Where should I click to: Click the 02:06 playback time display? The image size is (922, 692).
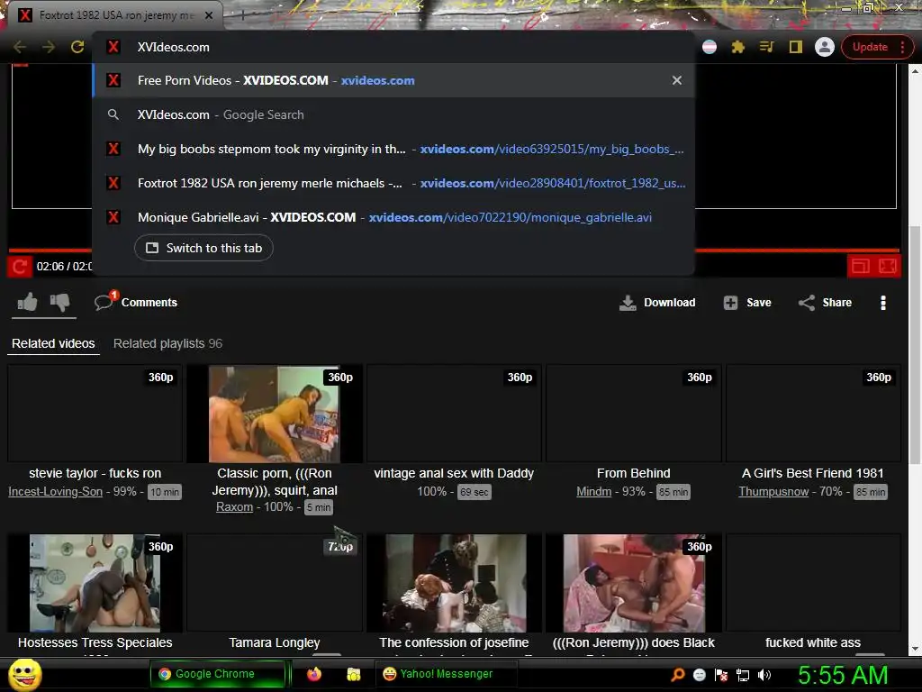click(64, 267)
